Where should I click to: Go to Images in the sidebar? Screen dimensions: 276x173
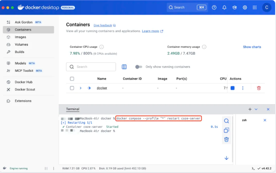coord(21,37)
